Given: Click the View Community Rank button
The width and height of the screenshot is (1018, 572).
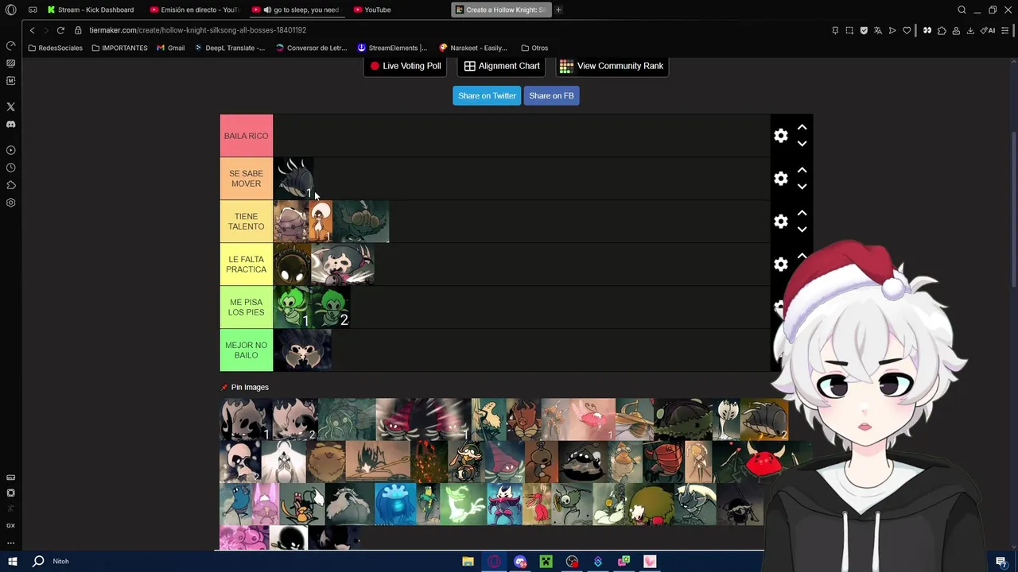Looking at the screenshot, I should coord(612,66).
